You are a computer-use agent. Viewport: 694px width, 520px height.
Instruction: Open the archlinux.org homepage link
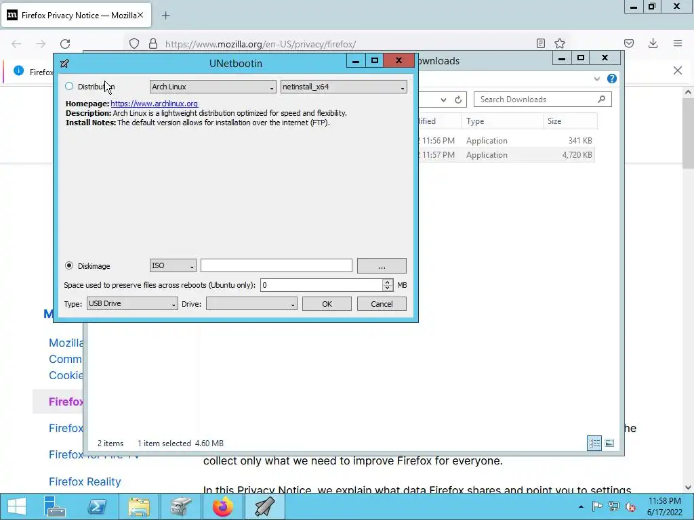click(154, 104)
